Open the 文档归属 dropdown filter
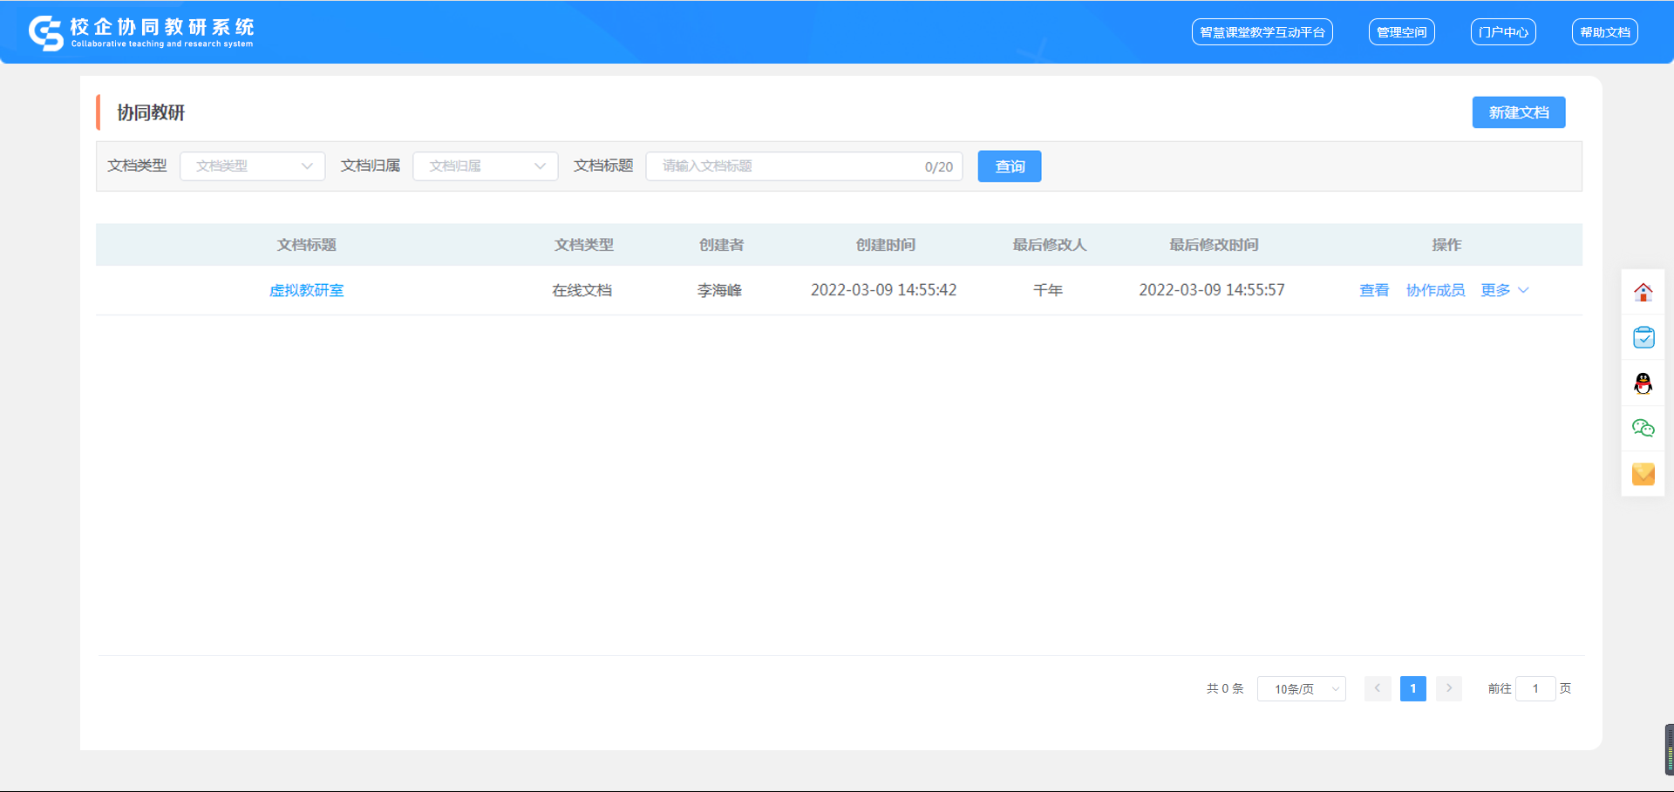The width and height of the screenshot is (1674, 792). tap(486, 166)
